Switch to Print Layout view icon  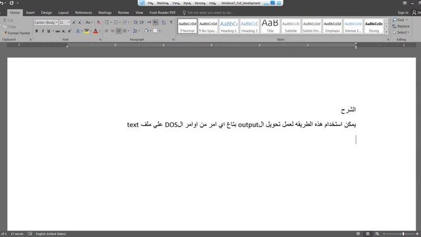[x=368, y=234]
